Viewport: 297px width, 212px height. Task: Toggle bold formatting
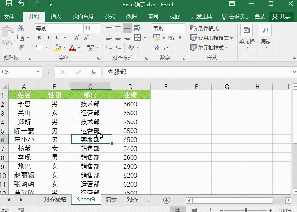pos(39,38)
